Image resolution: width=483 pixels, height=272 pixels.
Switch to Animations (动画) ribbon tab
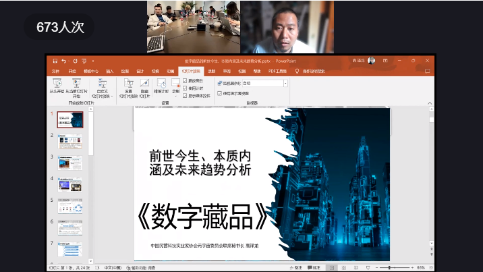coord(171,71)
